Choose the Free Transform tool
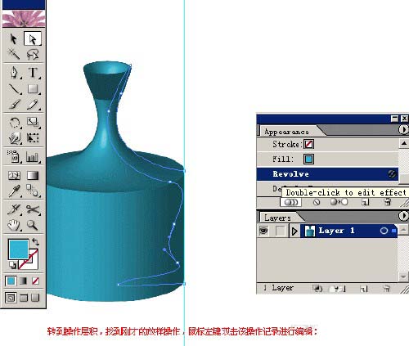The image size is (409, 346). 33,137
